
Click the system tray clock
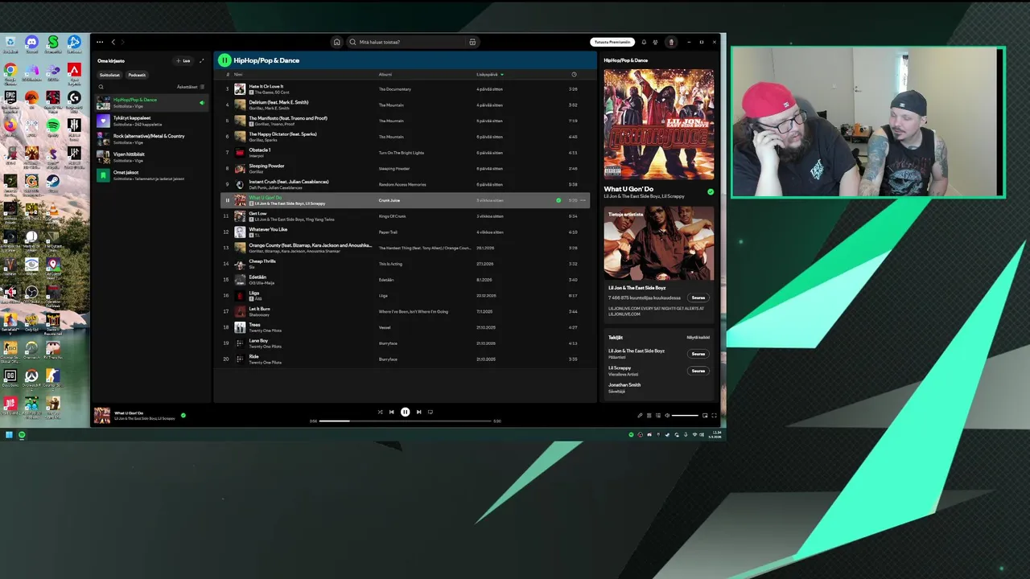716,434
